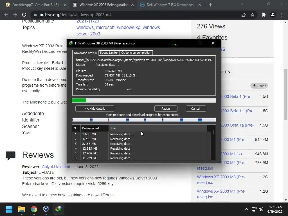Open the Speed Limiter tab

click(109, 53)
